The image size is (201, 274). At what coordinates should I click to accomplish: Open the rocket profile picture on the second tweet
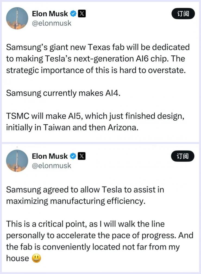[x=17, y=161]
